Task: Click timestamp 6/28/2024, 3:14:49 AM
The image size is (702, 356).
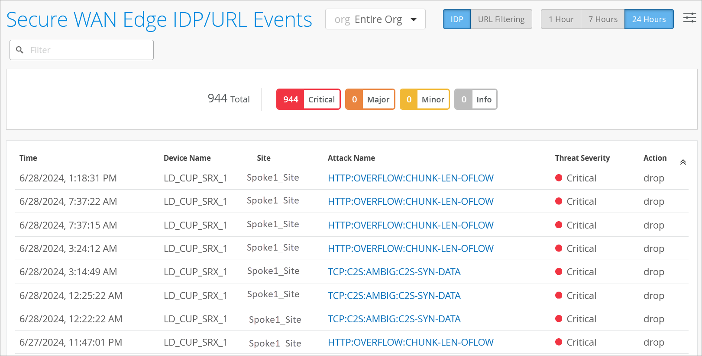Action: (68, 272)
